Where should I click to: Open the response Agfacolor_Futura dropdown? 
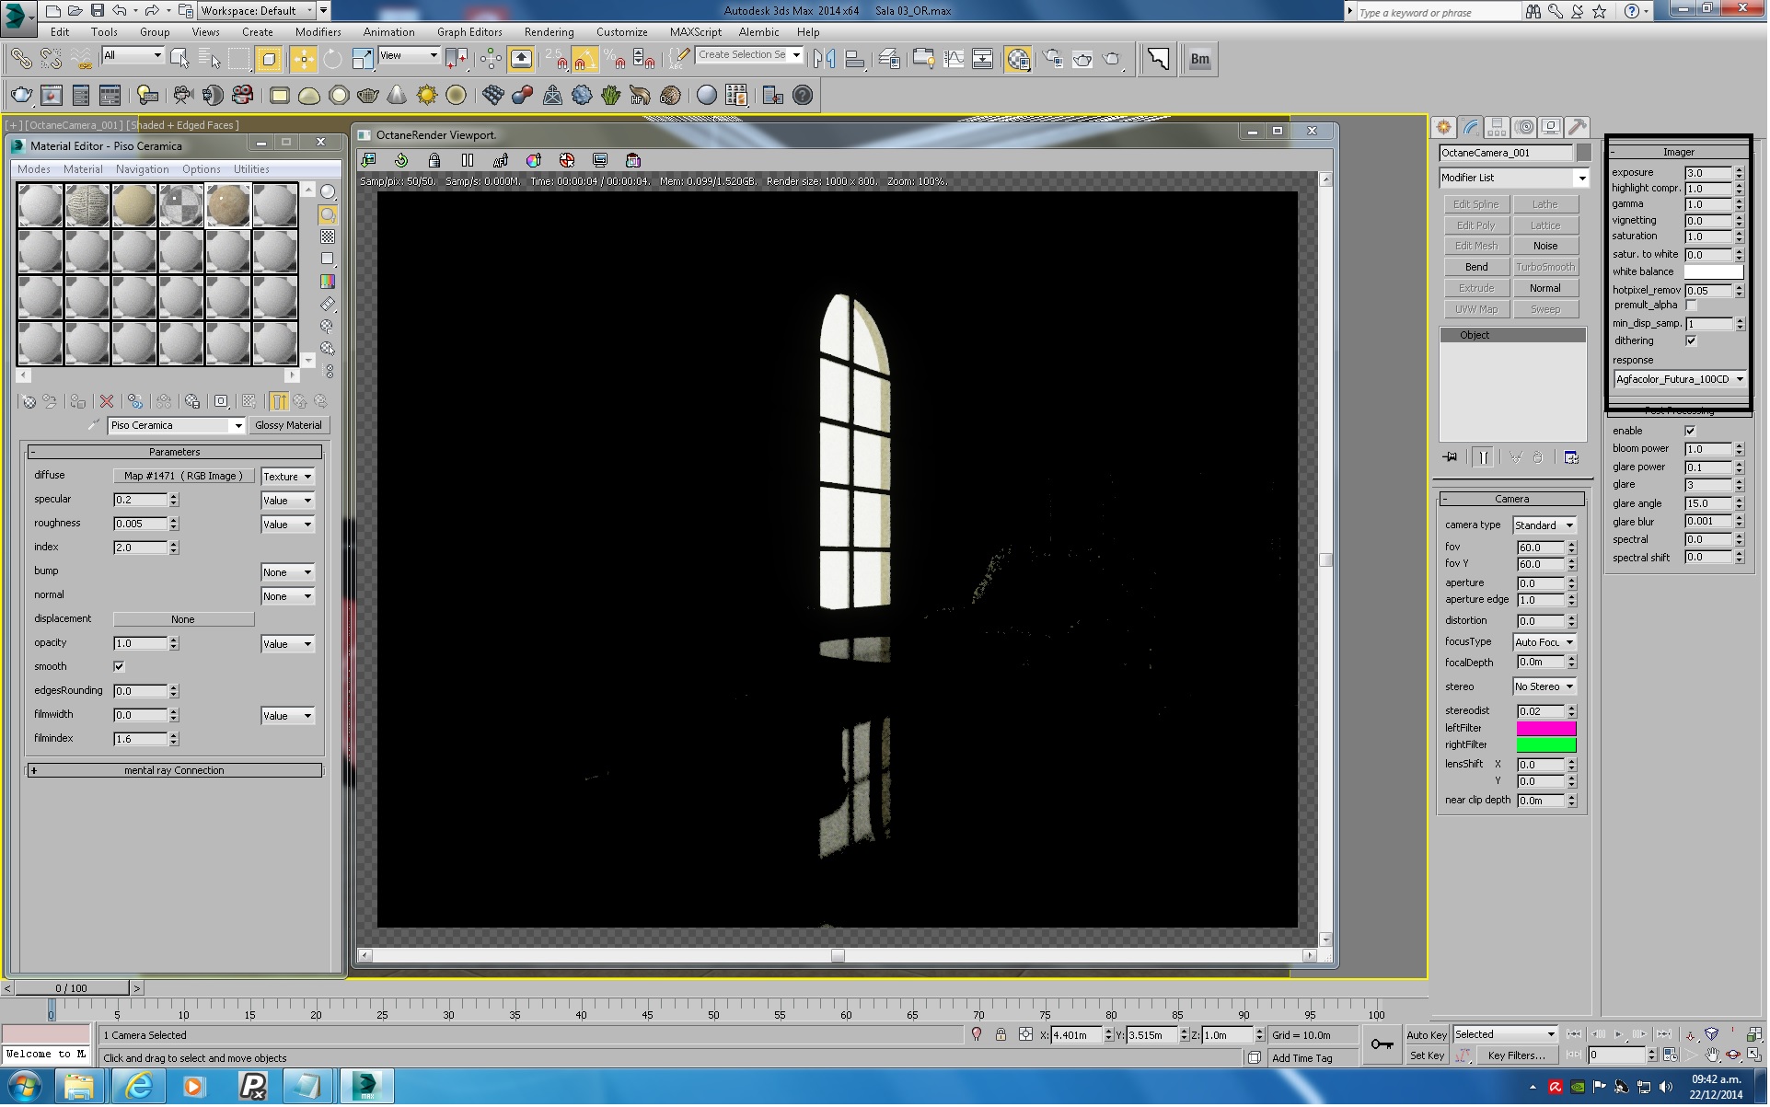pyautogui.click(x=1679, y=380)
